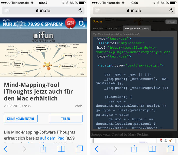Click the Wi-Fi icon in left status bar
Viewport: 178px width, 155px height.
pyautogui.click(x=32, y=3)
